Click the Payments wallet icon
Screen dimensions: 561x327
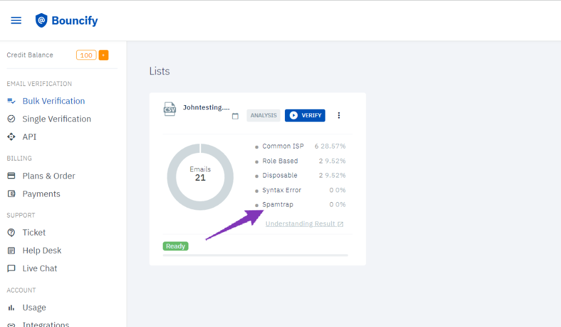[x=12, y=193]
